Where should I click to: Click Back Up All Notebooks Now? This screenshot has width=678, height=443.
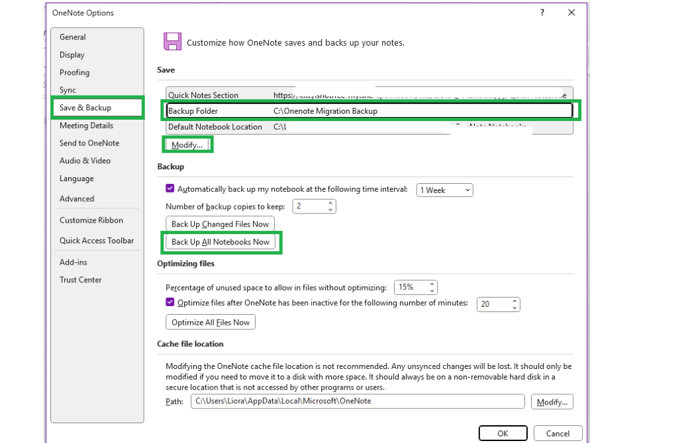tap(220, 242)
